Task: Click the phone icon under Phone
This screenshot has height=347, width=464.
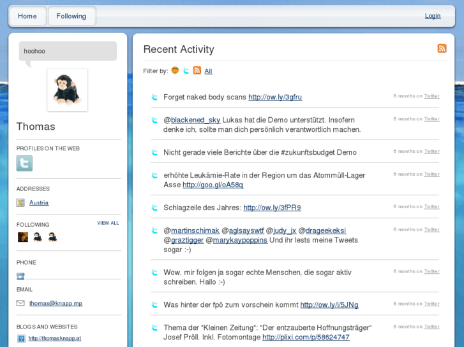Action: 20,276
